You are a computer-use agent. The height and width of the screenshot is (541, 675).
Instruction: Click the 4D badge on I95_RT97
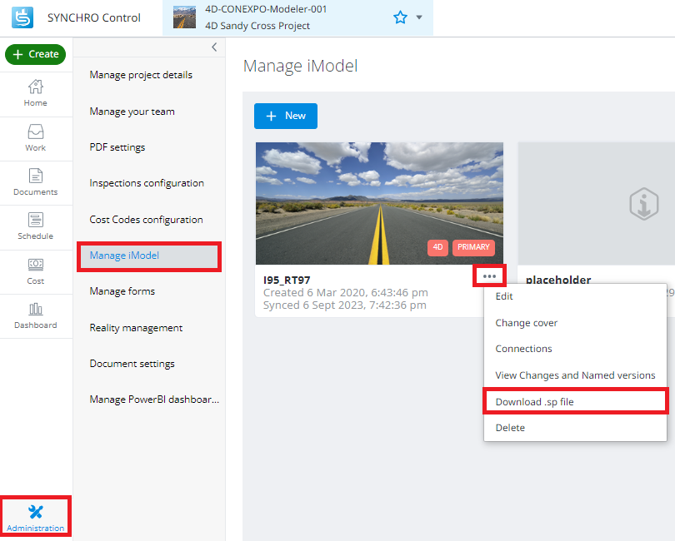(437, 247)
